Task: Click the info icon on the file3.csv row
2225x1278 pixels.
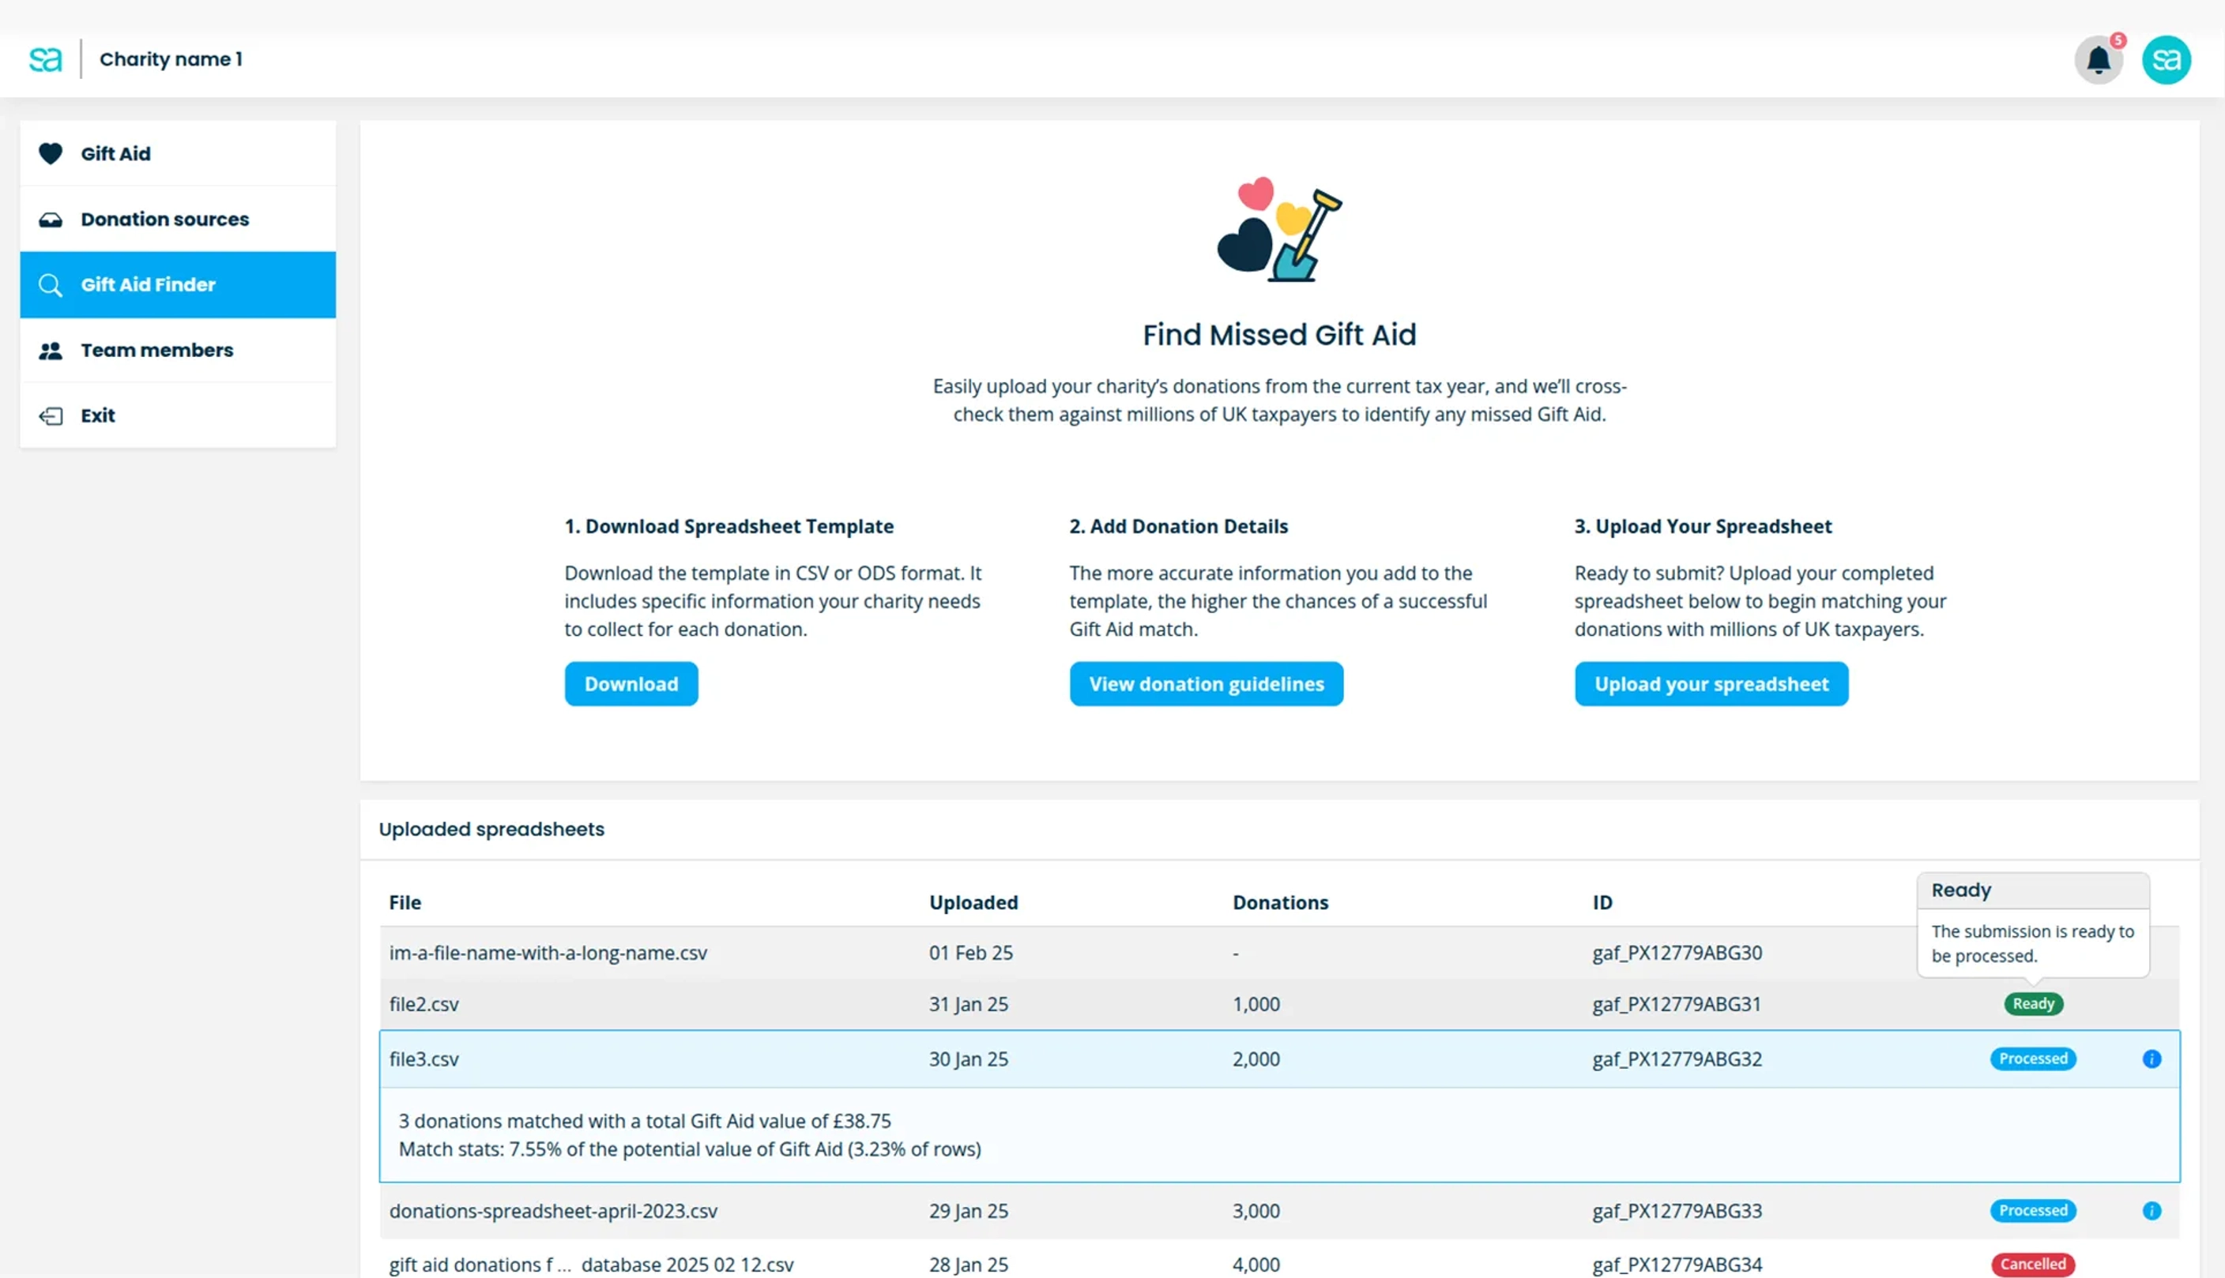Action: [2152, 1058]
